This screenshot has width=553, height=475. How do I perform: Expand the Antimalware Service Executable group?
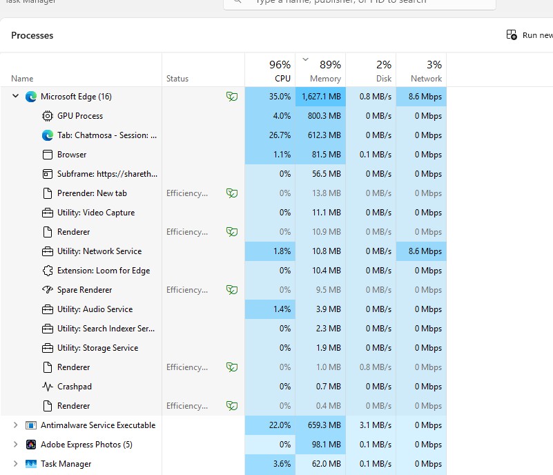coord(15,425)
